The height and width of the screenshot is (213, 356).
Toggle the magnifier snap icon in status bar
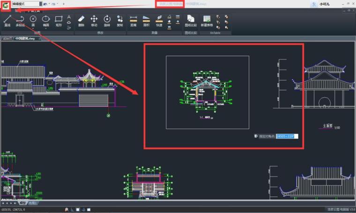click(67, 209)
